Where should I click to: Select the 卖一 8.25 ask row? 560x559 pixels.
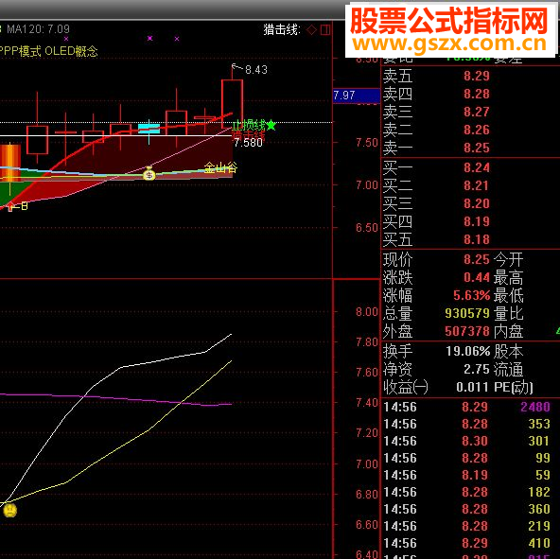pos(471,148)
